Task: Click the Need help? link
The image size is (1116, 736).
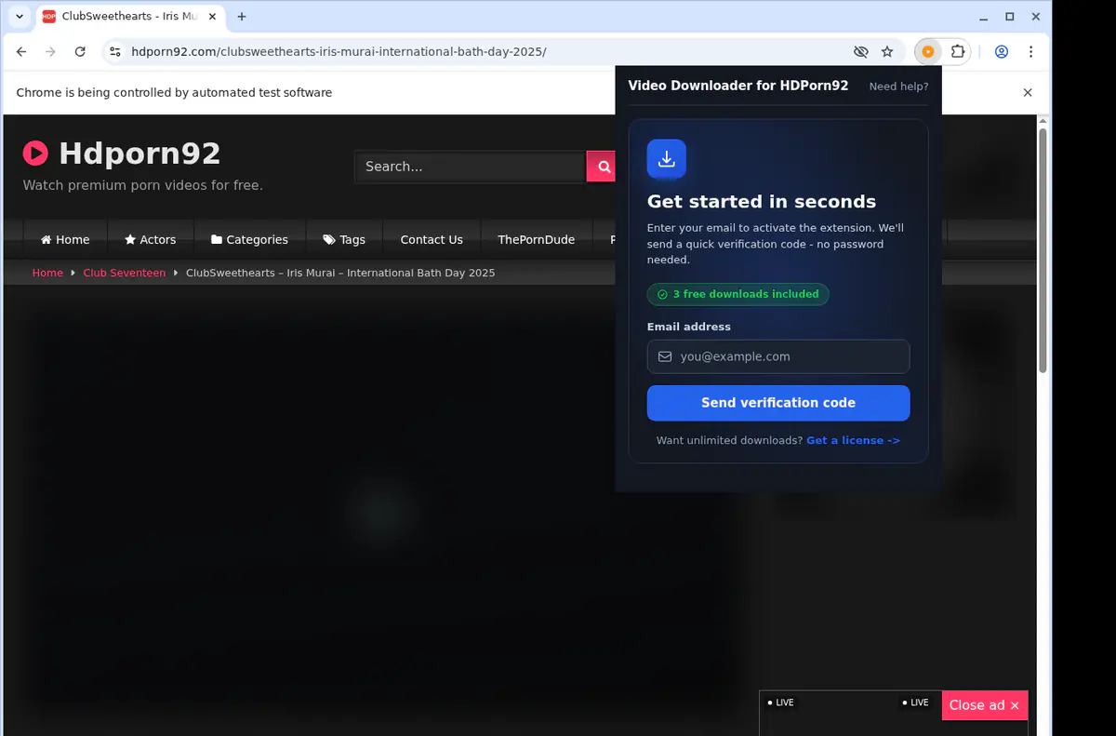Action: click(x=898, y=87)
